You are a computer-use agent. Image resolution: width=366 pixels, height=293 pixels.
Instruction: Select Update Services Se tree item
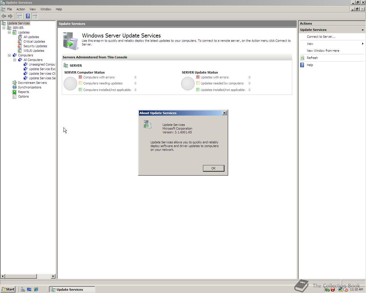pos(42,78)
